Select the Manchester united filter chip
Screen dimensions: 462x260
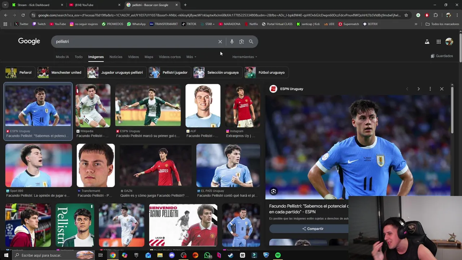click(61, 73)
